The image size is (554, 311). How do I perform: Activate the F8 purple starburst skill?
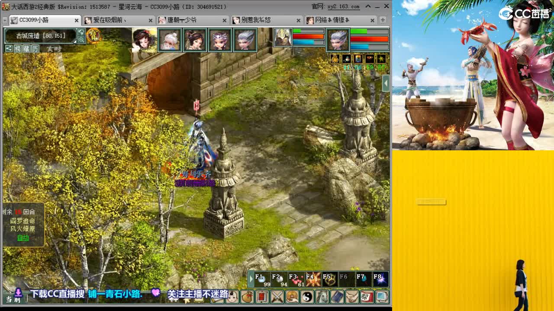pyautogui.click(x=380, y=279)
